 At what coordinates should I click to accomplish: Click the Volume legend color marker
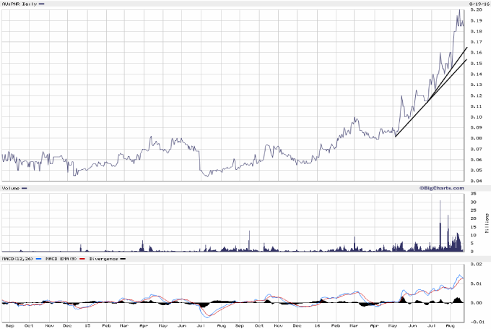[25, 188]
